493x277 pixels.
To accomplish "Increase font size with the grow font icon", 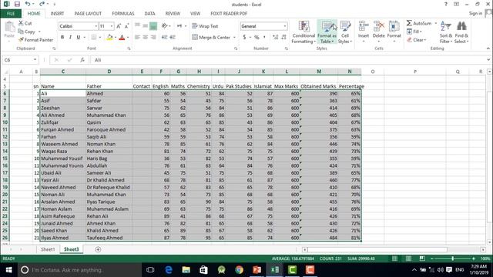I will tap(119, 26).
